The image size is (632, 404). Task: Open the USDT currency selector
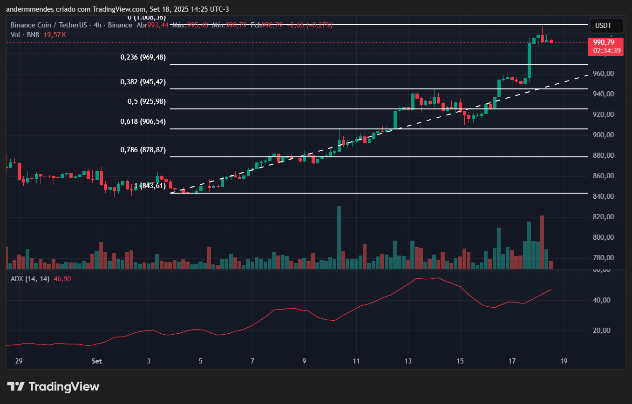(606, 26)
